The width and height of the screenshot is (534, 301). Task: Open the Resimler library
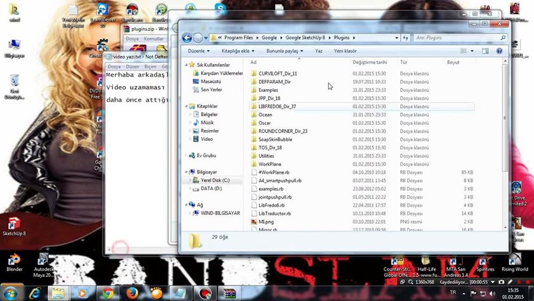tap(210, 131)
